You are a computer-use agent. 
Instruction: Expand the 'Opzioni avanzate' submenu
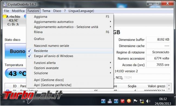point(70,68)
